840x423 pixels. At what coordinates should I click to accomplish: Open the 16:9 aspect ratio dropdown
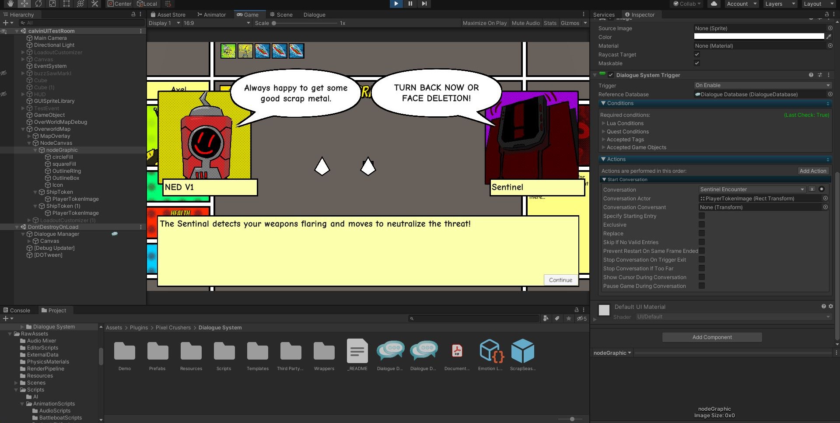coord(217,23)
